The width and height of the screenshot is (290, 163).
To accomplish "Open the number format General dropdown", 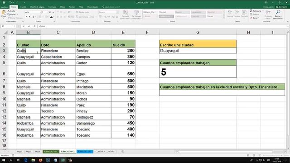I will (117, 12).
